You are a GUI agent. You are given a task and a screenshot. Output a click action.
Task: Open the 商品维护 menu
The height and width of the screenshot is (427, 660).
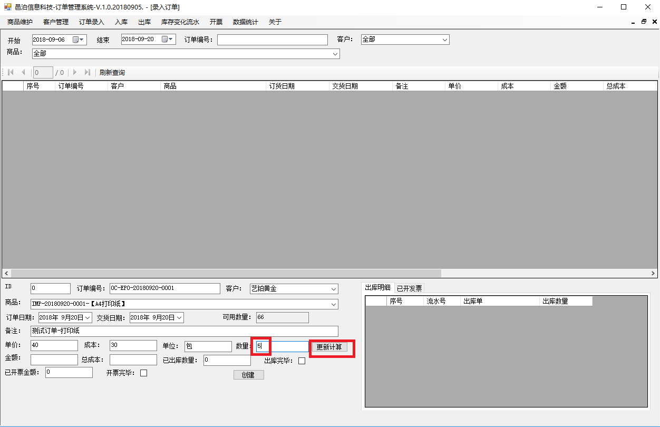(20, 22)
